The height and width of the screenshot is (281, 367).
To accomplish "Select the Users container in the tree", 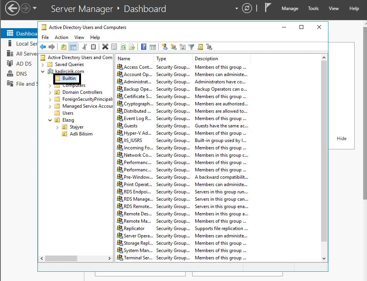I will point(68,113).
